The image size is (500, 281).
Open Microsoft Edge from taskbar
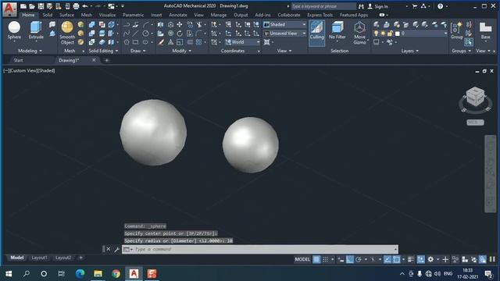(x=80, y=273)
